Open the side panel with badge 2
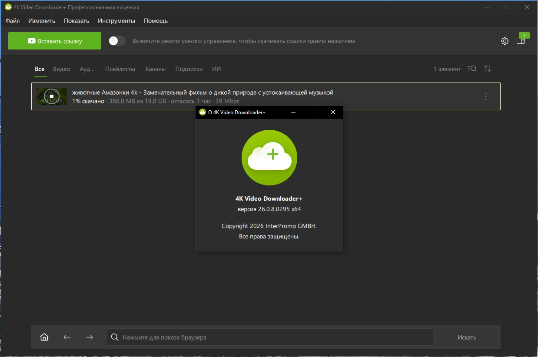The height and width of the screenshot is (357, 538). pyautogui.click(x=521, y=41)
